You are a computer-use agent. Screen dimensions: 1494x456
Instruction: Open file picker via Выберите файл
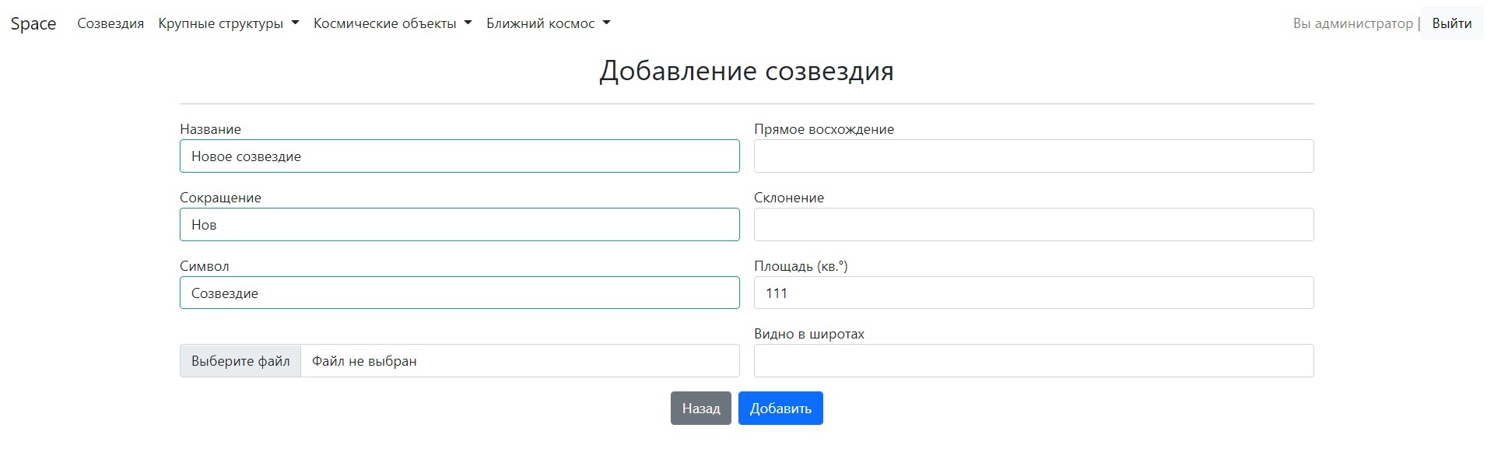click(240, 361)
